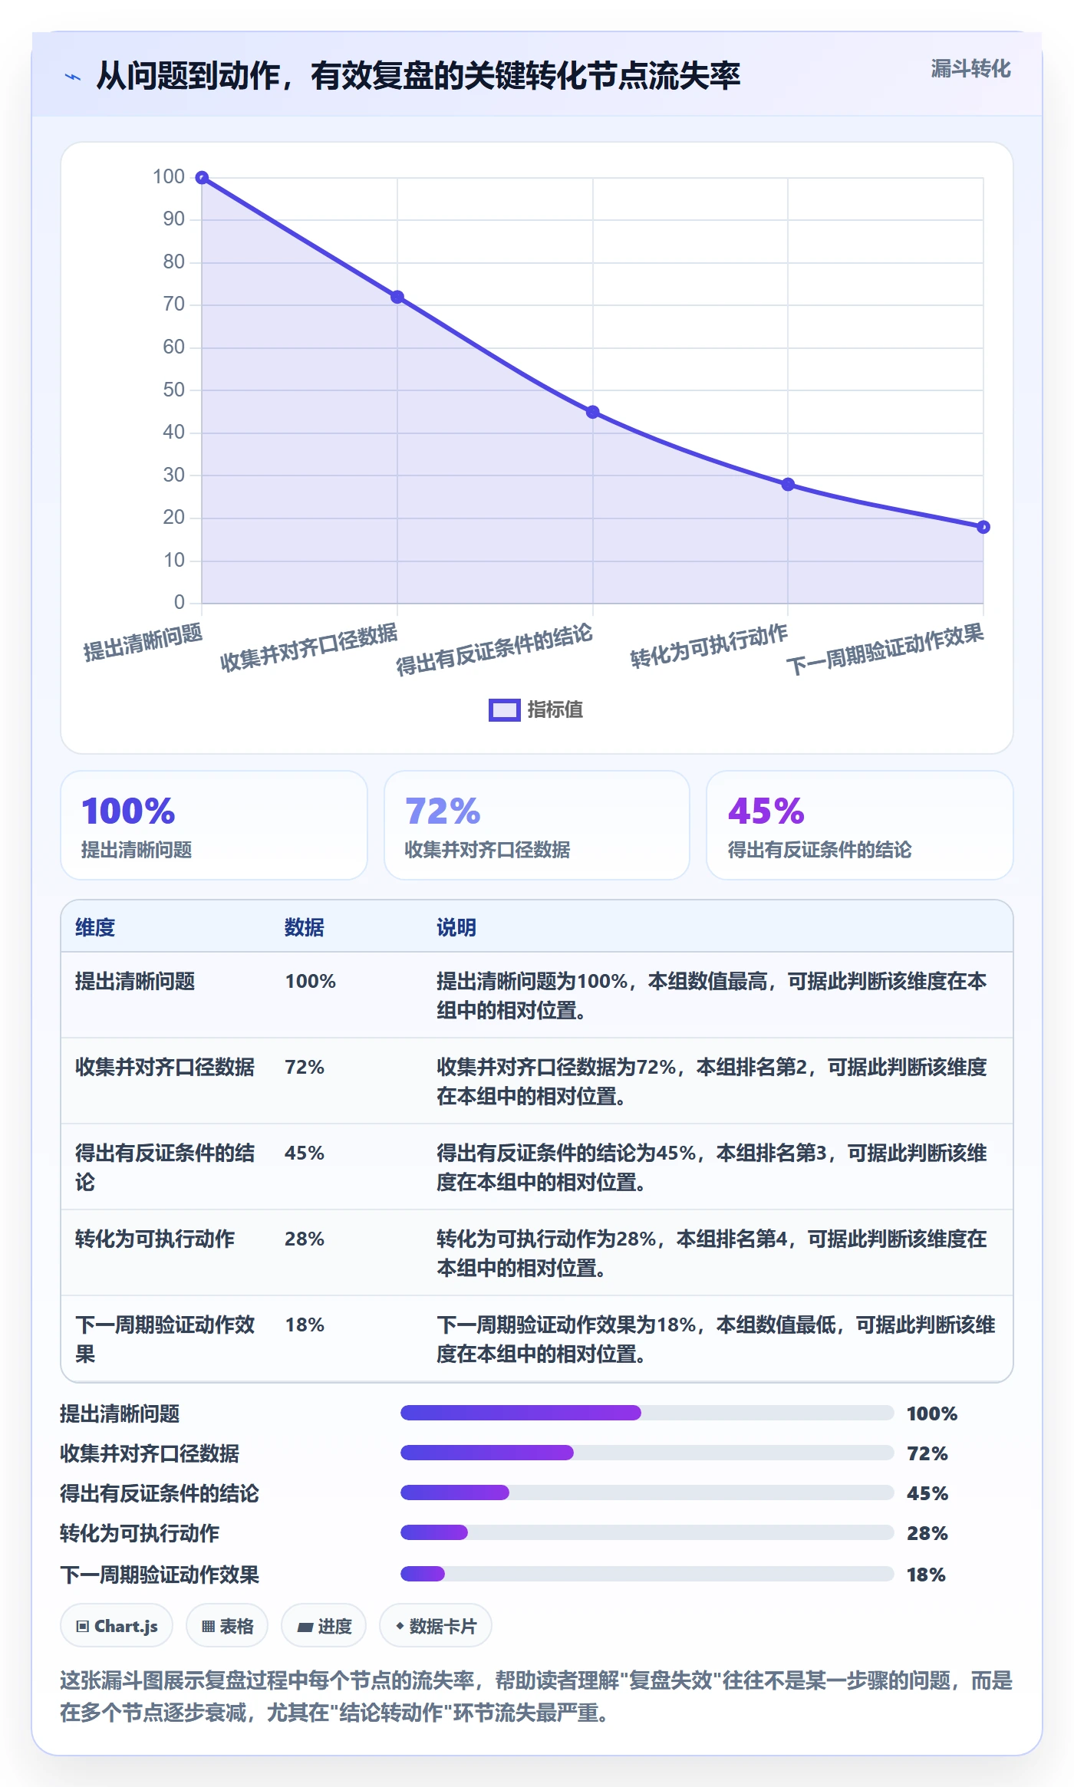Select the last chart point at value 18
Image resolution: width=1074 pixels, height=1787 pixels.
tap(983, 527)
